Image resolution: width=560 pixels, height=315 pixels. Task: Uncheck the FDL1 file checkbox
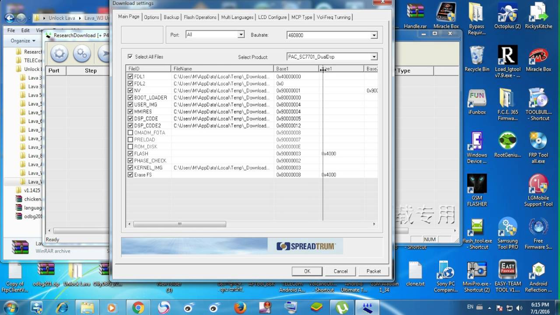point(130,77)
